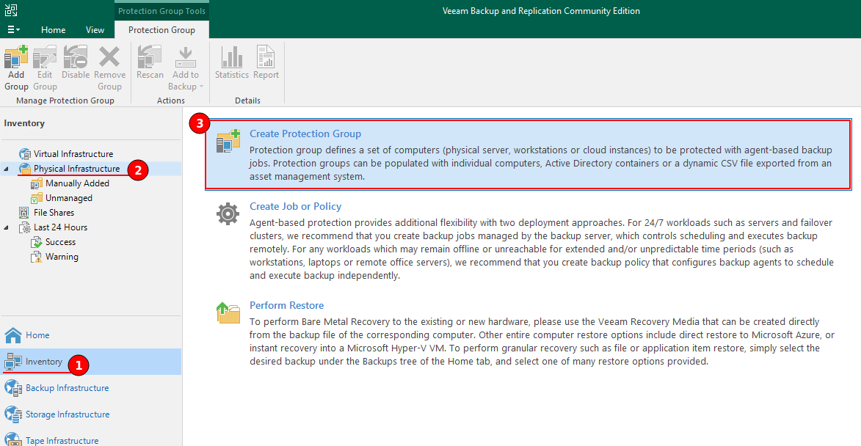Open the Inventory navigation view

pyautogui.click(x=44, y=362)
